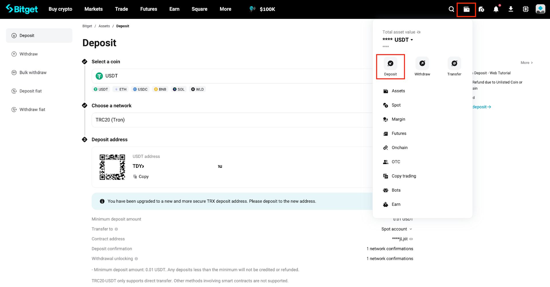The image size is (550, 287).
Task: Select Deposit fiat in left sidebar
Action: 39,91
